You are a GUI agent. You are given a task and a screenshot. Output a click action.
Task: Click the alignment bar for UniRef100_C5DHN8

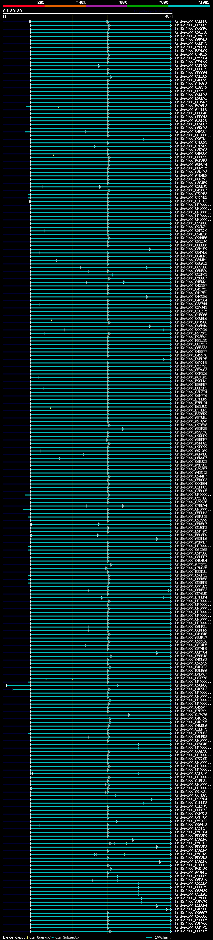(100, 22)
